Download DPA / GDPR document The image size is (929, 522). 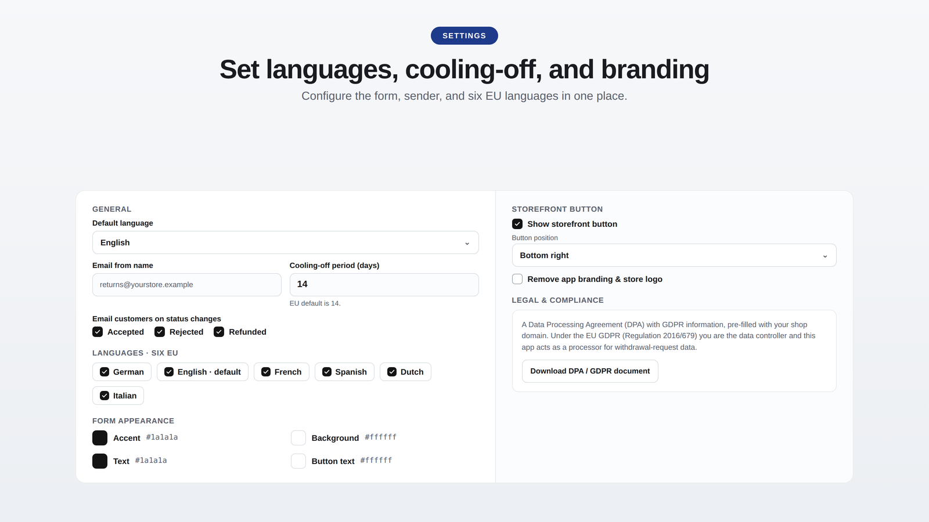(590, 371)
